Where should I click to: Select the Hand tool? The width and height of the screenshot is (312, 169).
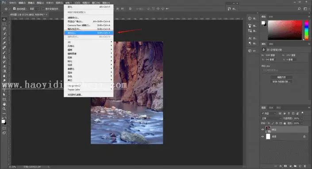4,104
